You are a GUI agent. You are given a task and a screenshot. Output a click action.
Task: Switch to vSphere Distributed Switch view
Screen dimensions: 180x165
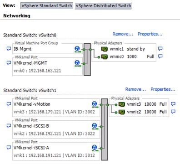pyautogui.click(x=103, y=6)
